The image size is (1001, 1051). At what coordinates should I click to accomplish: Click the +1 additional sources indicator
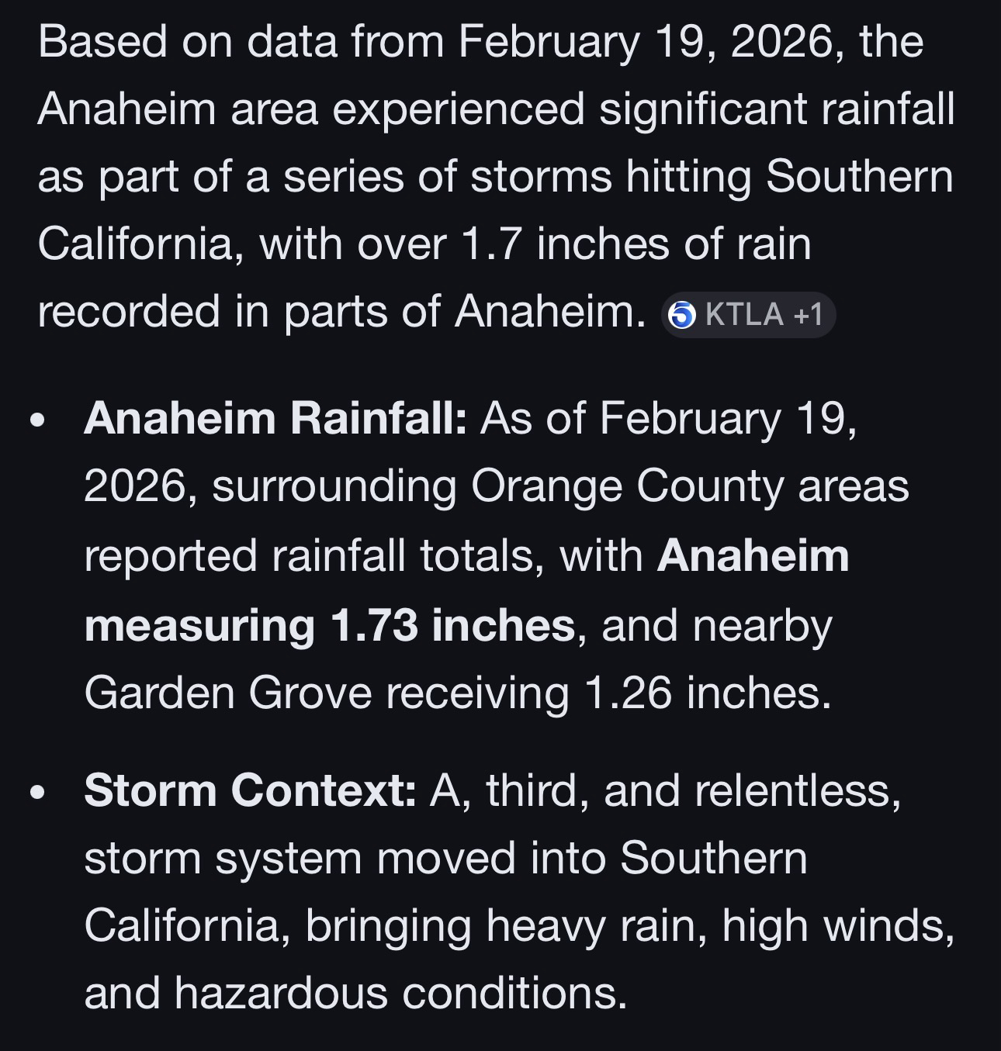809,315
